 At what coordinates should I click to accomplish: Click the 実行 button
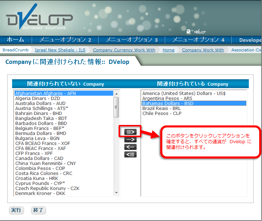click(x=16, y=210)
